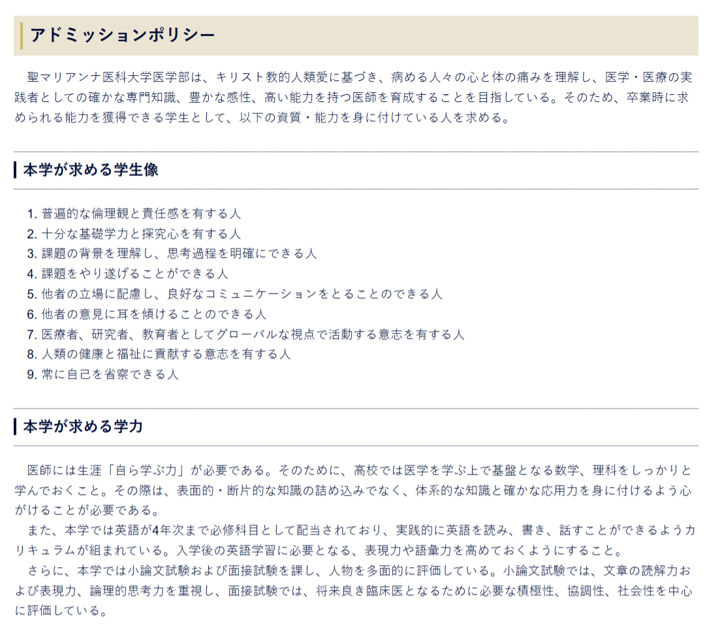Click list item 1 about 普遍的な倫理観と責任感
The image size is (707, 635).
141,214
